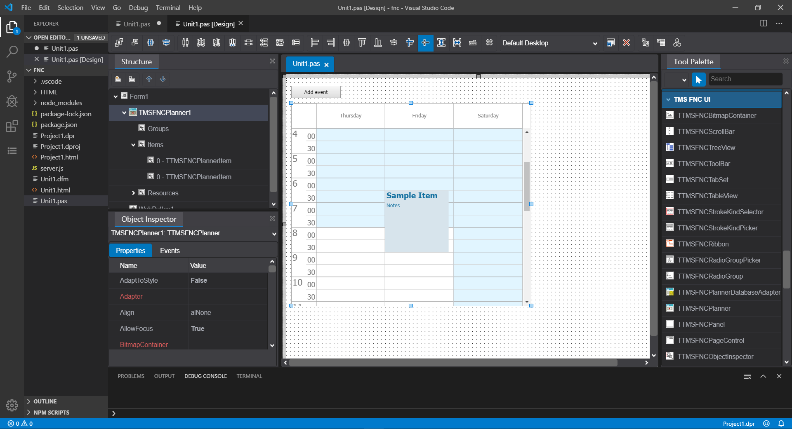Image resolution: width=792 pixels, height=429 pixels.
Task: Switch to the Unit1.pas editor tab
Action: coord(137,24)
